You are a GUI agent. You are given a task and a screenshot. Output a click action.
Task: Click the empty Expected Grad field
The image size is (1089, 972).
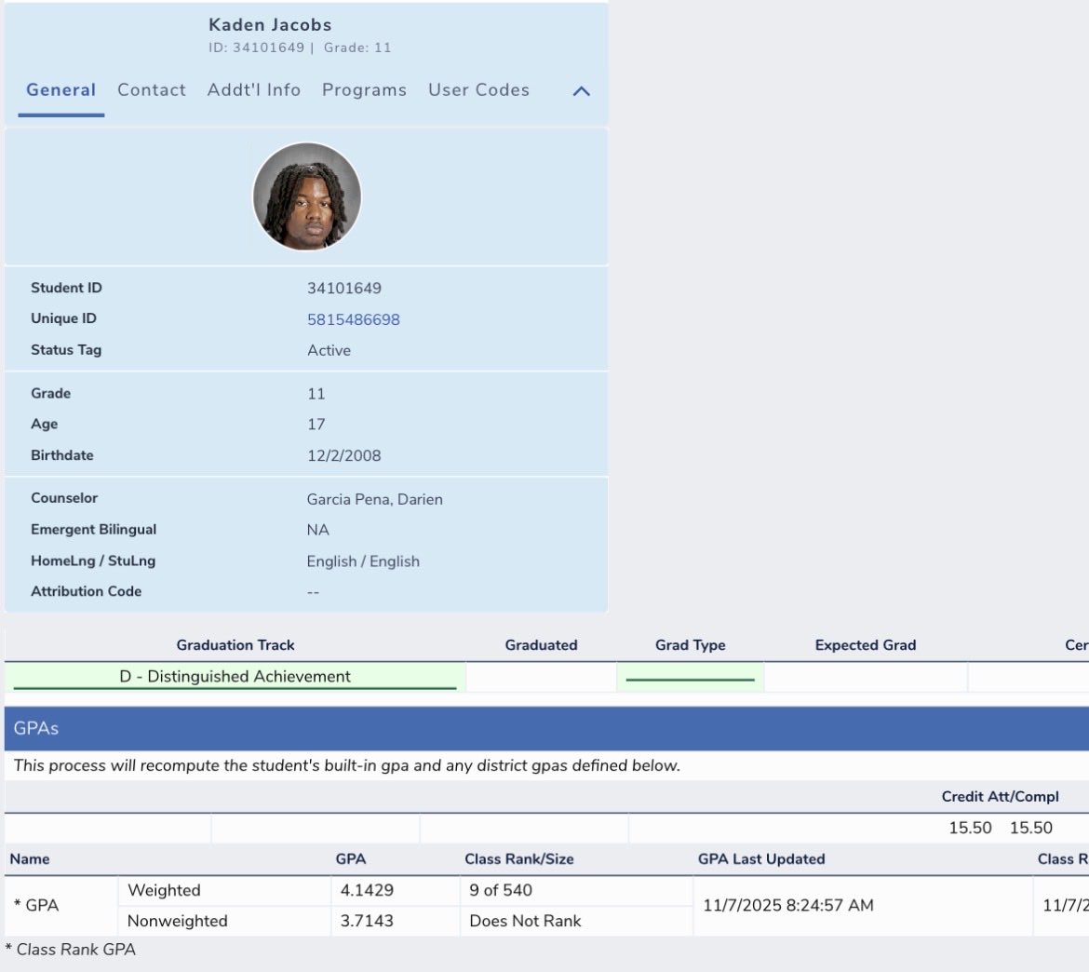[x=866, y=678]
